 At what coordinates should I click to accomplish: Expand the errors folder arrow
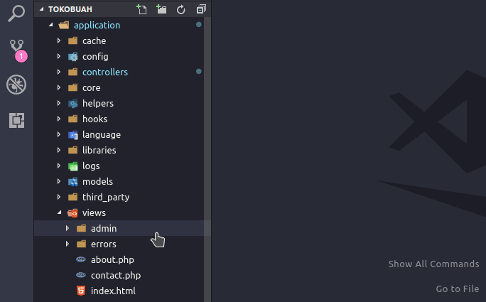click(67, 244)
